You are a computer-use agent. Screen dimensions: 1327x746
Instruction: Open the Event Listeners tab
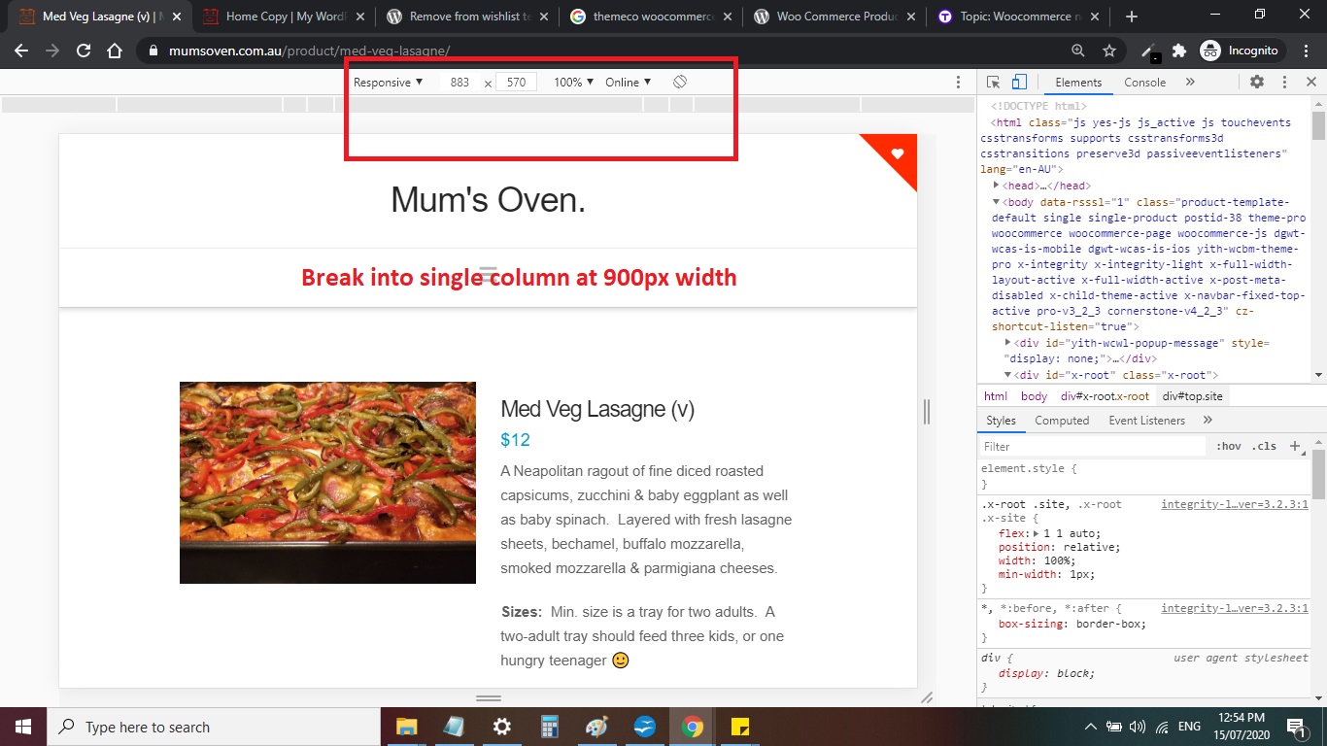(x=1146, y=421)
